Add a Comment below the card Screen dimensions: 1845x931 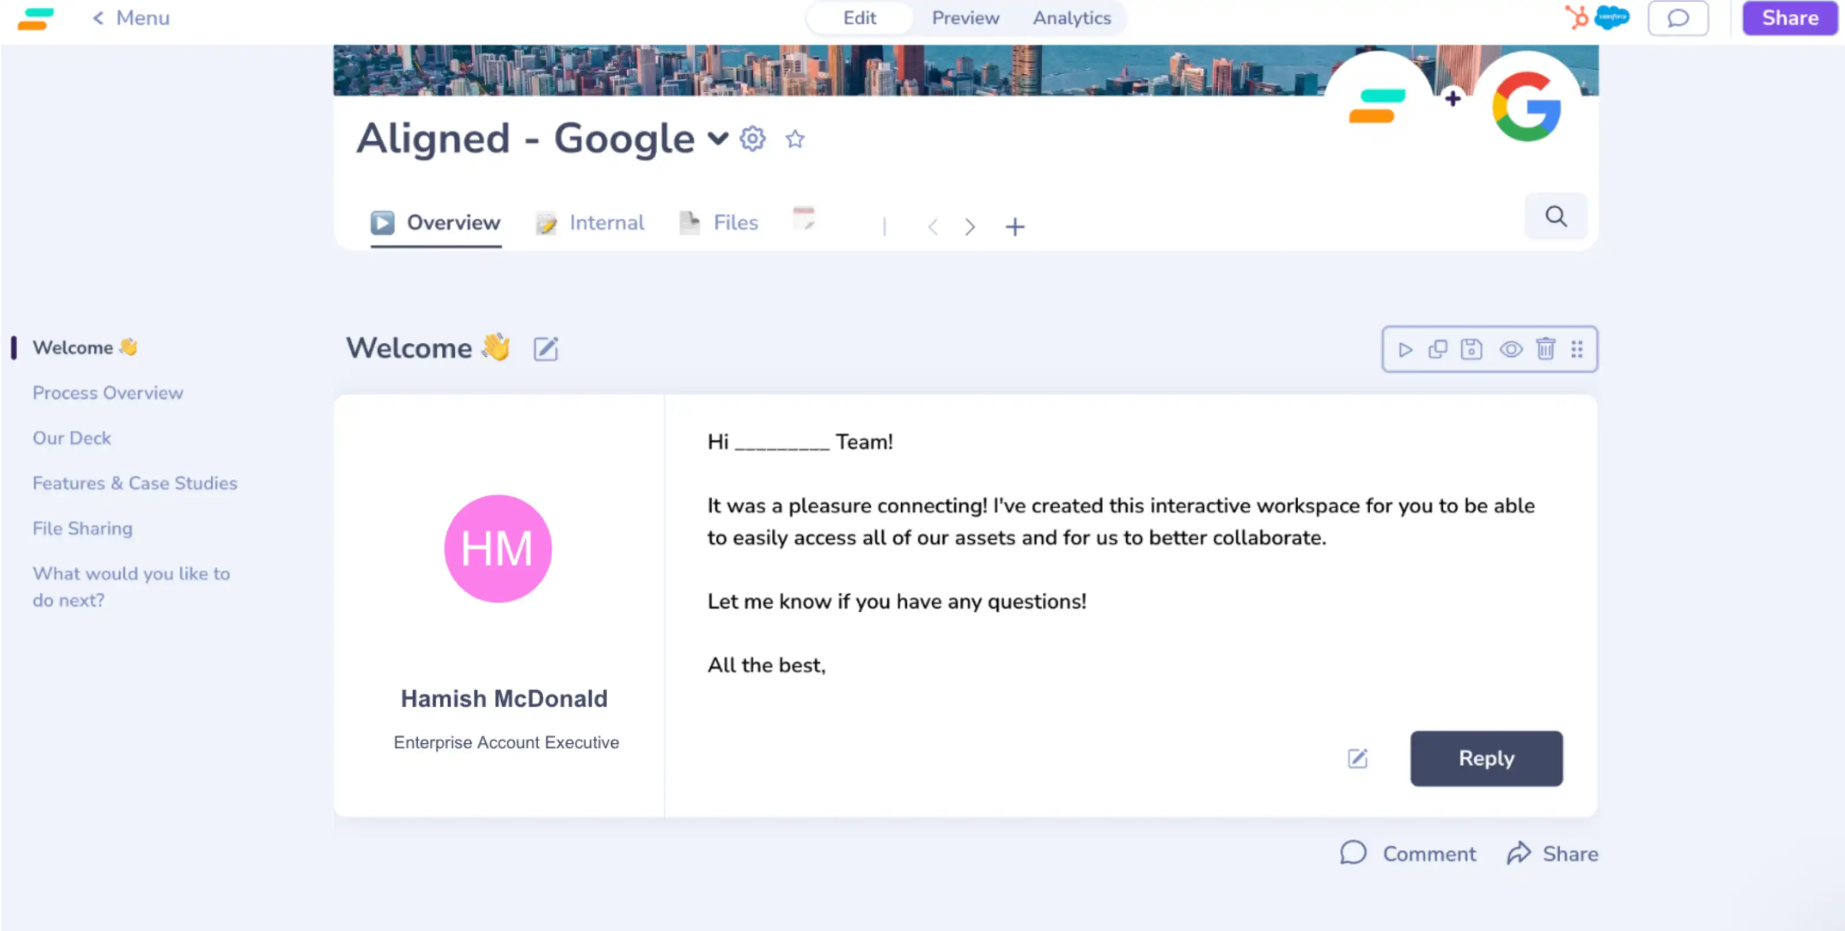tap(1408, 854)
